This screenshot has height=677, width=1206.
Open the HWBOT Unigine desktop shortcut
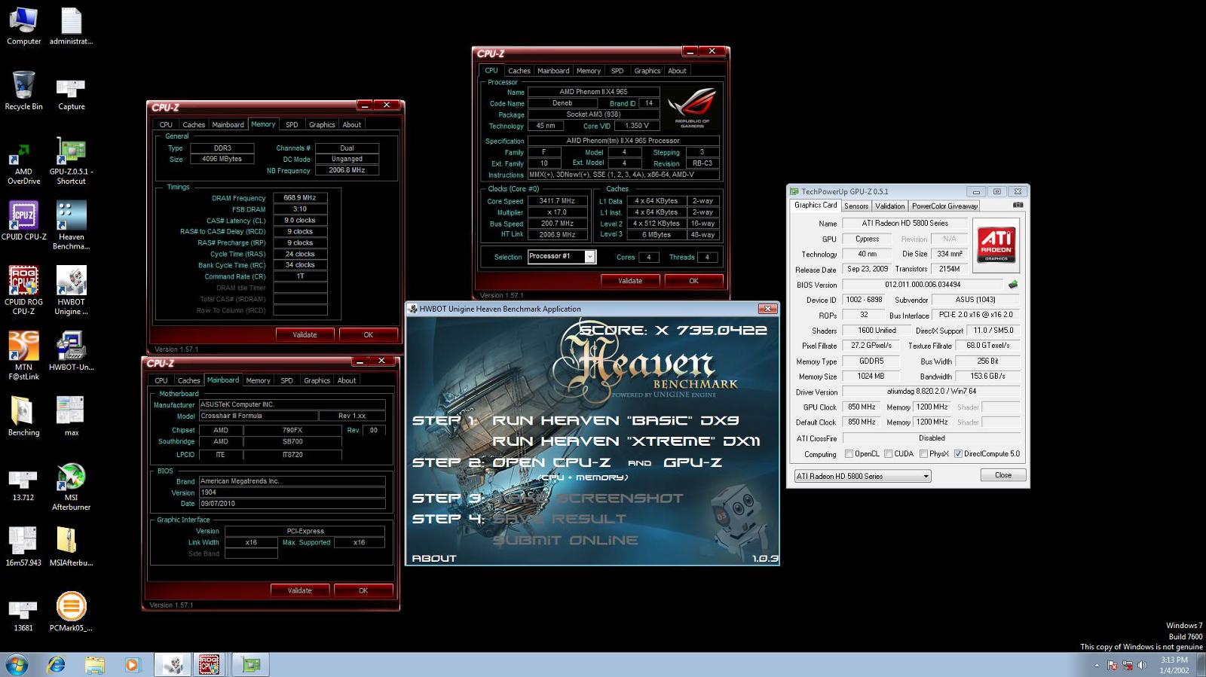tap(71, 291)
